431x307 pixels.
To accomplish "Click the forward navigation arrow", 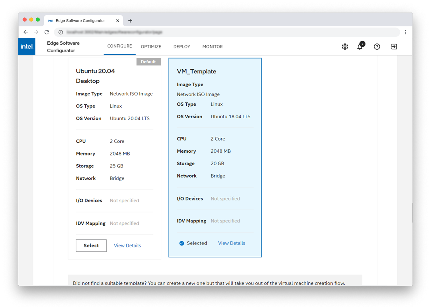I will point(36,32).
